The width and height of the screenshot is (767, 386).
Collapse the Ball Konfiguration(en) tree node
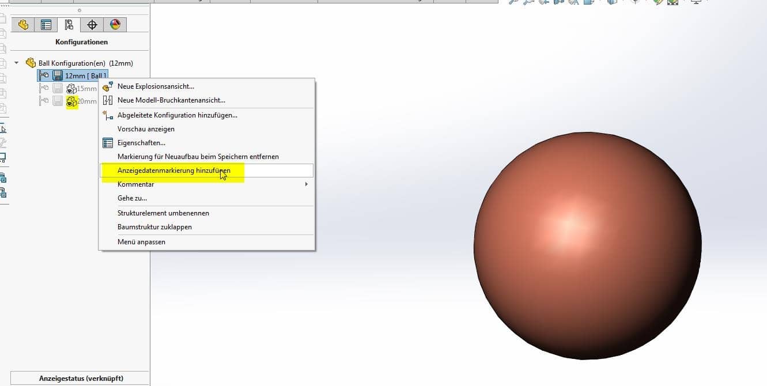pyautogui.click(x=17, y=63)
